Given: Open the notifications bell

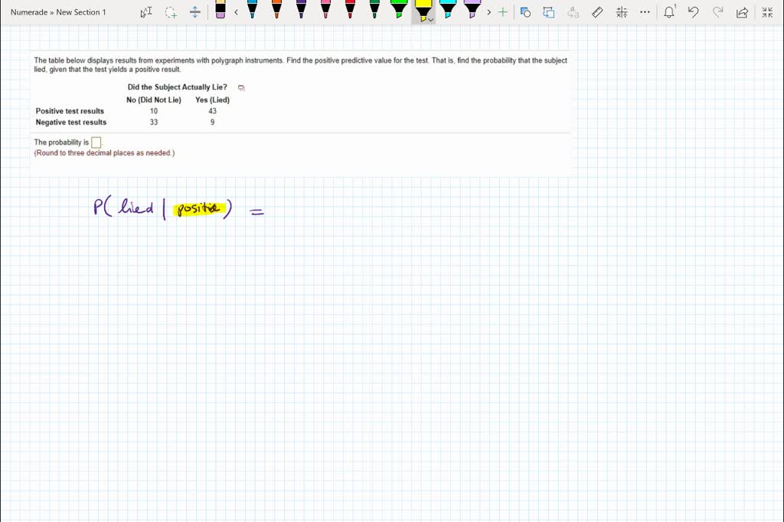Looking at the screenshot, I should coord(669,11).
